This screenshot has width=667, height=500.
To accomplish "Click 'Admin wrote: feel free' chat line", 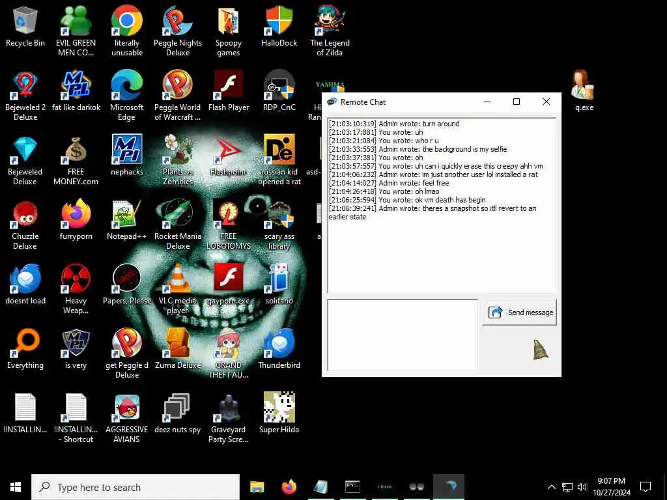I will coord(389,183).
